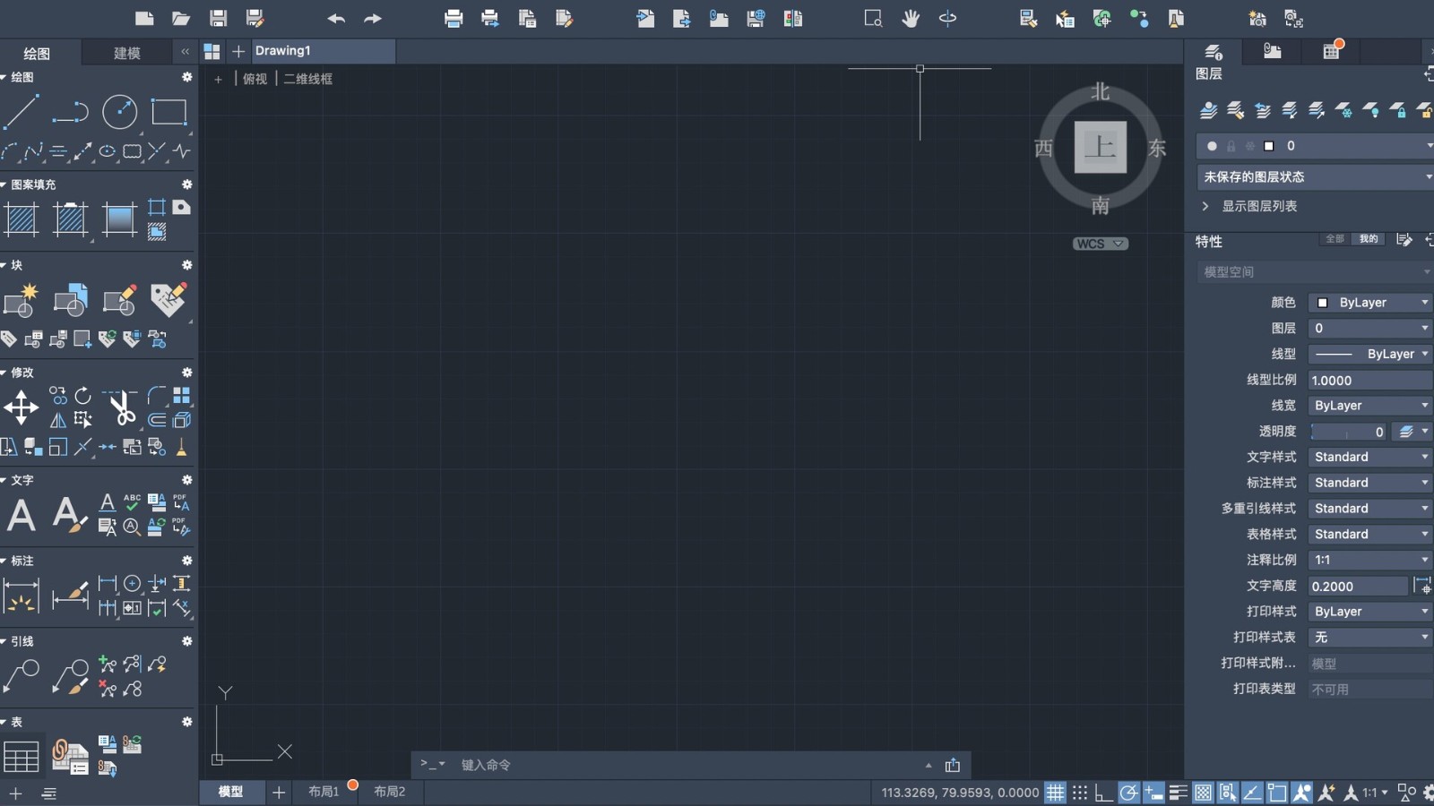This screenshot has width=1434, height=806.
Task: Switch to the 布局2 layout tab
Action: [x=390, y=792]
